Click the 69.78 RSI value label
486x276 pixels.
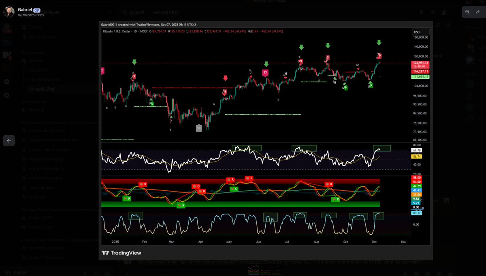(418, 150)
